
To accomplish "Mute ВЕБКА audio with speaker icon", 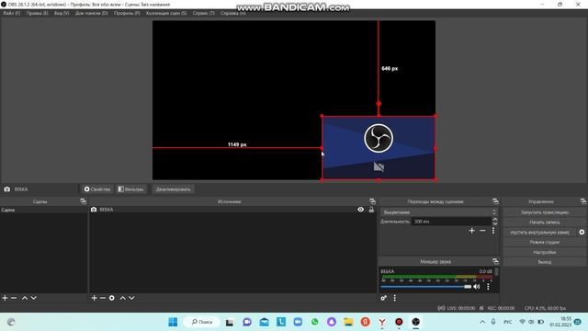I will coord(477,287).
